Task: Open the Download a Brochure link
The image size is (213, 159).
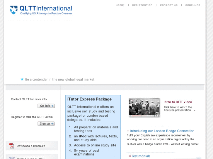Action: 31,146
